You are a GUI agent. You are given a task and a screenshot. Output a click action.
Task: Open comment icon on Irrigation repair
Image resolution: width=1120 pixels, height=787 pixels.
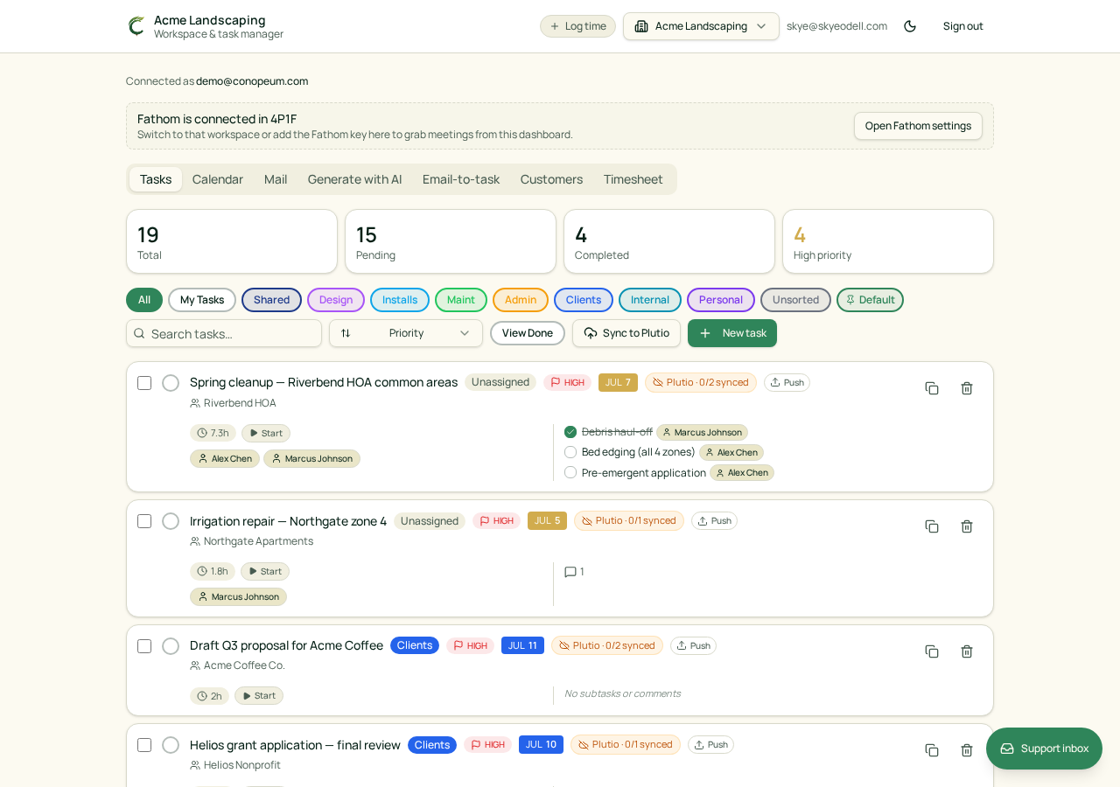[x=570, y=572]
